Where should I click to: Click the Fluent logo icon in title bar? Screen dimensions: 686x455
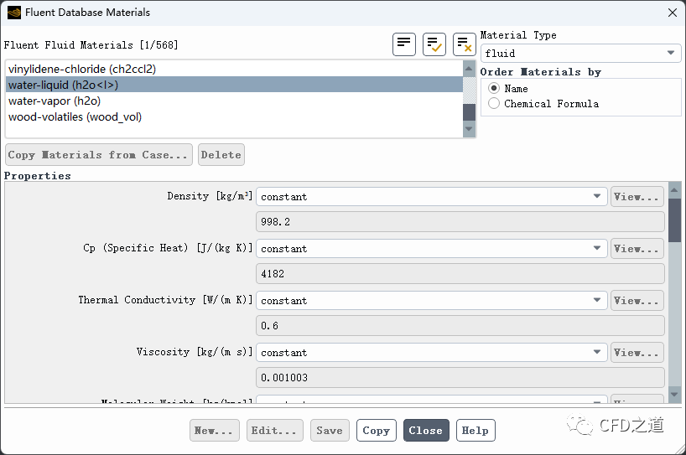[x=14, y=13]
